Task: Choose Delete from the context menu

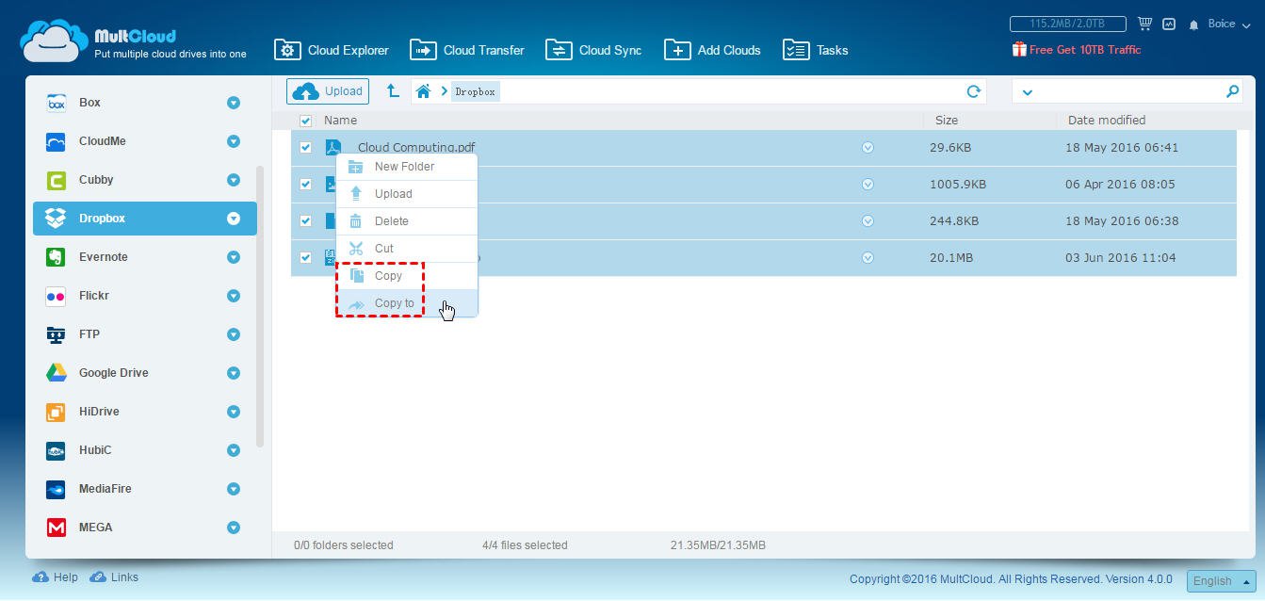Action: (x=407, y=221)
